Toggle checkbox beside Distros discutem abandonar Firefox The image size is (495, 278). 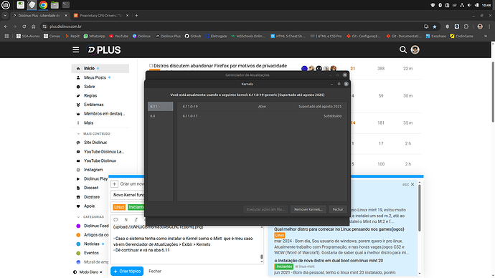[x=151, y=66]
